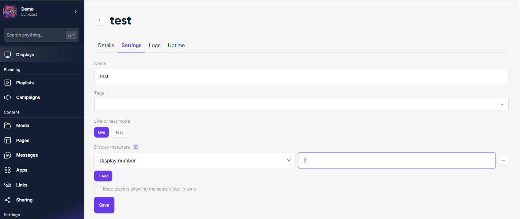View the Display metadata info tooltip icon
Screen dimensions: 520x219
[135, 147]
